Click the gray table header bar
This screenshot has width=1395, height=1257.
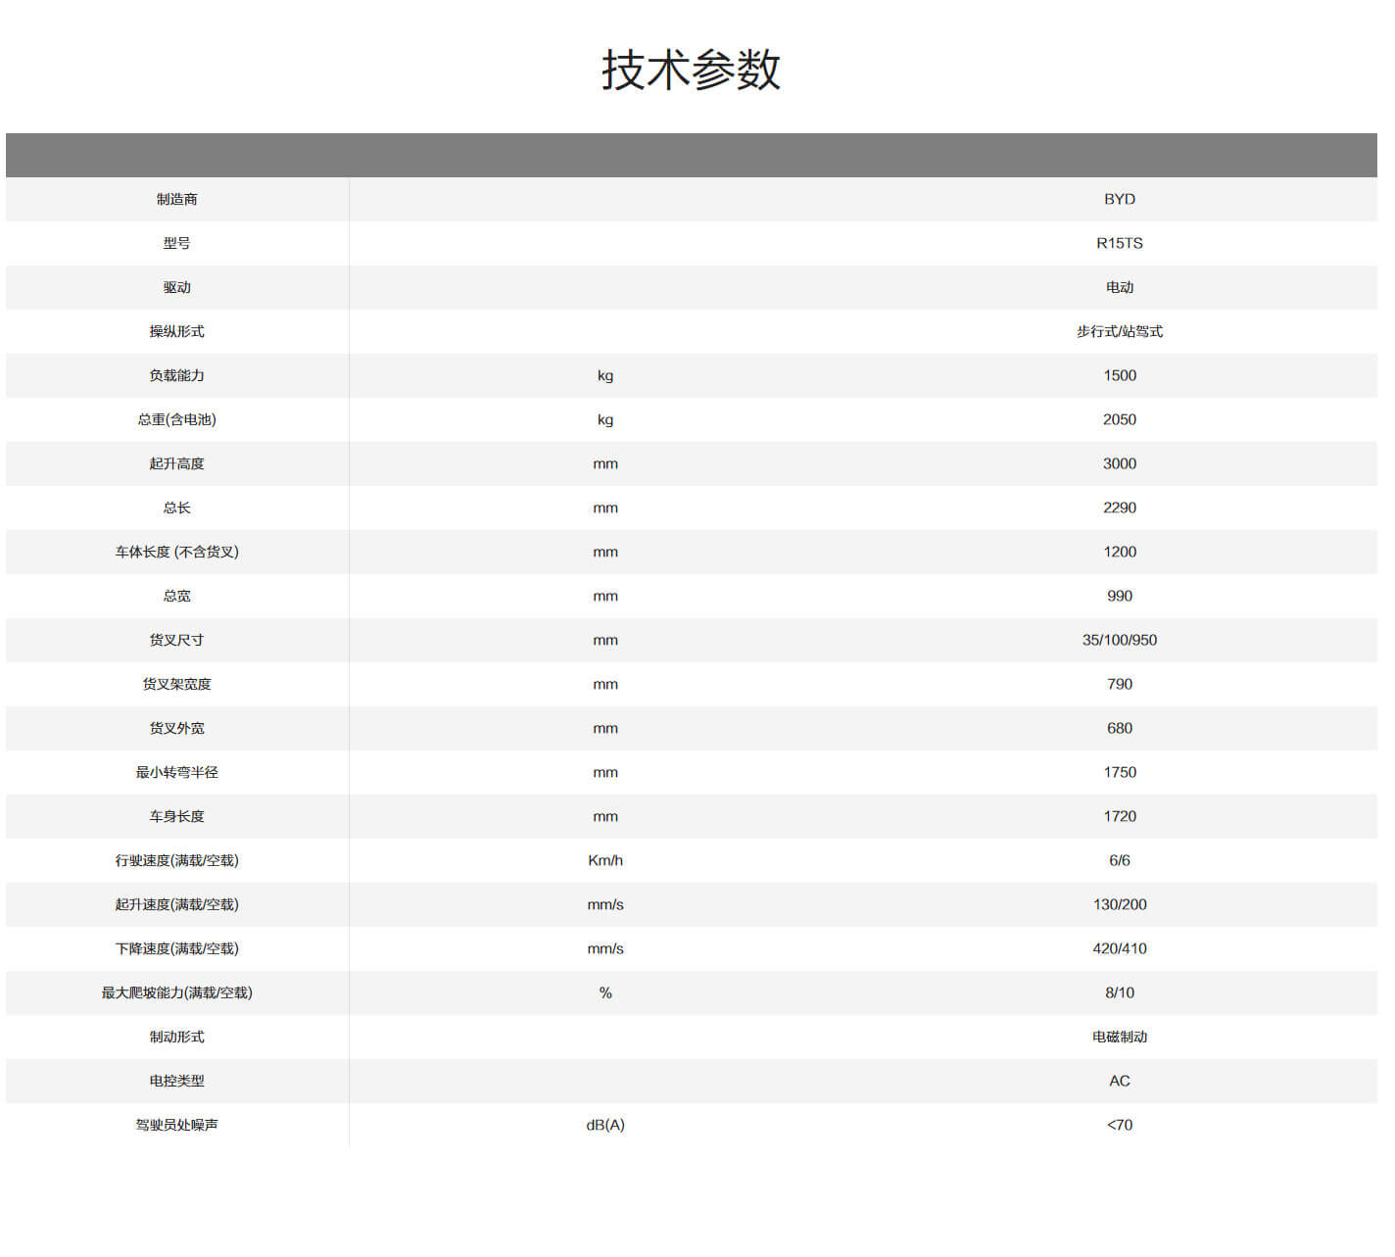coord(691,155)
